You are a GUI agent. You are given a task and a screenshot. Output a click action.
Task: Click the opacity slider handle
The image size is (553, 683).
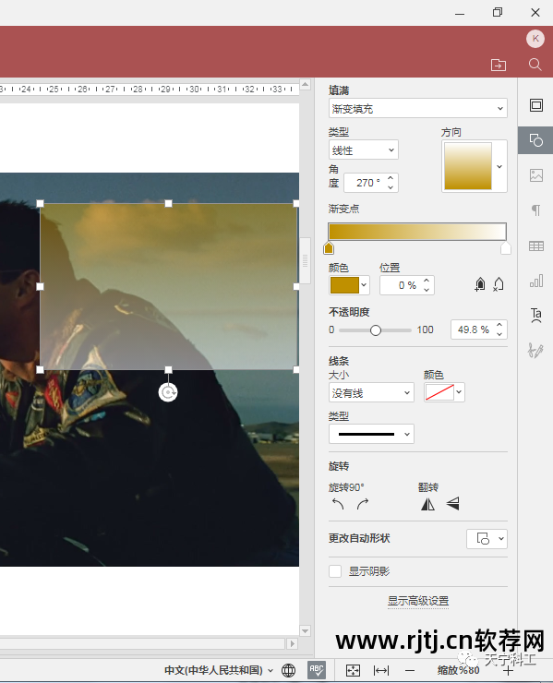point(375,330)
